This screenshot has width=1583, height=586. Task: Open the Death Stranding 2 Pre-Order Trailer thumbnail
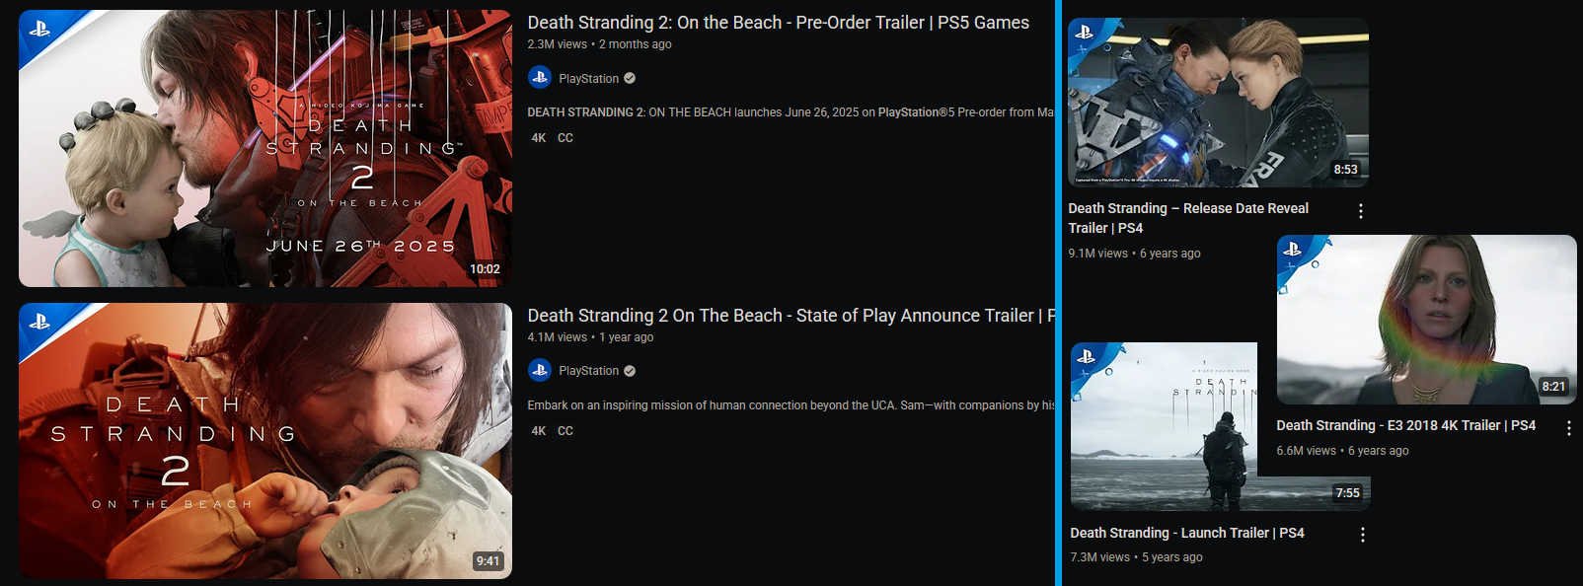tap(265, 148)
